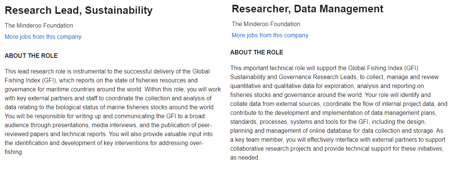The width and height of the screenshot is (466, 176).
Task: Click the final word 'fishing.' in left paragraph
Action: coord(14,152)
